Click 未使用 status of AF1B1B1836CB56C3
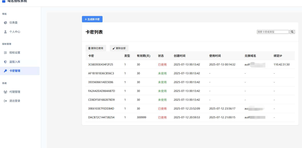The image size is (302, 148). point(162,73)
